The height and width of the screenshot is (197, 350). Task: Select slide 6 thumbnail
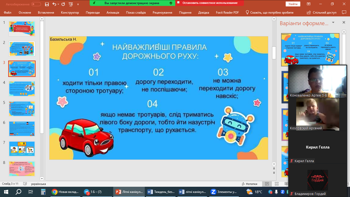(22, 129)
